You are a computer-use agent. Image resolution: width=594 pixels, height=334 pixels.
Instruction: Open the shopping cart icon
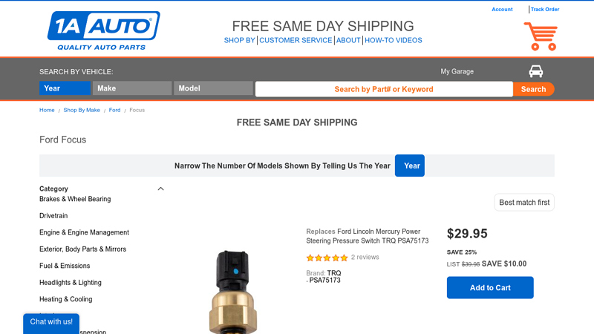[541, 36]
